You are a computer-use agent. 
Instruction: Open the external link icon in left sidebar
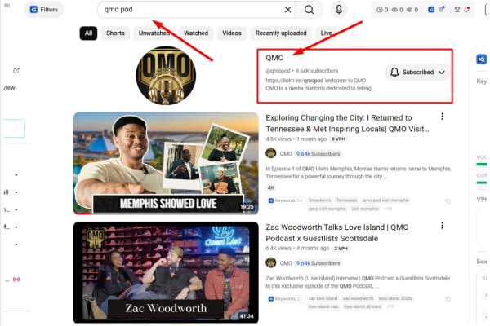[16, 71]
